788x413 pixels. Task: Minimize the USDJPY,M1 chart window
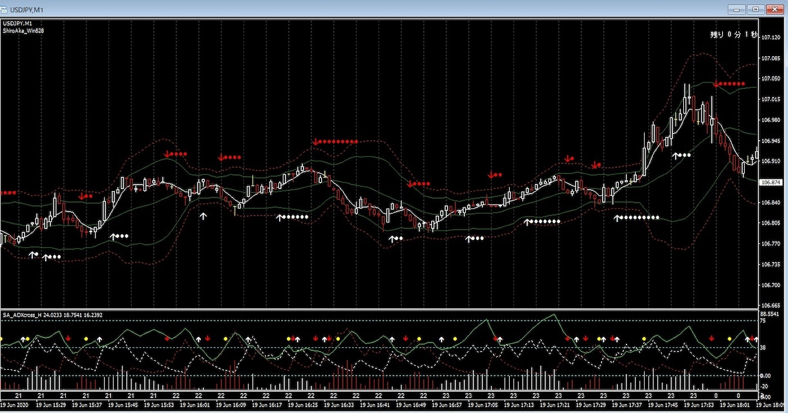[x=736, y=9]
